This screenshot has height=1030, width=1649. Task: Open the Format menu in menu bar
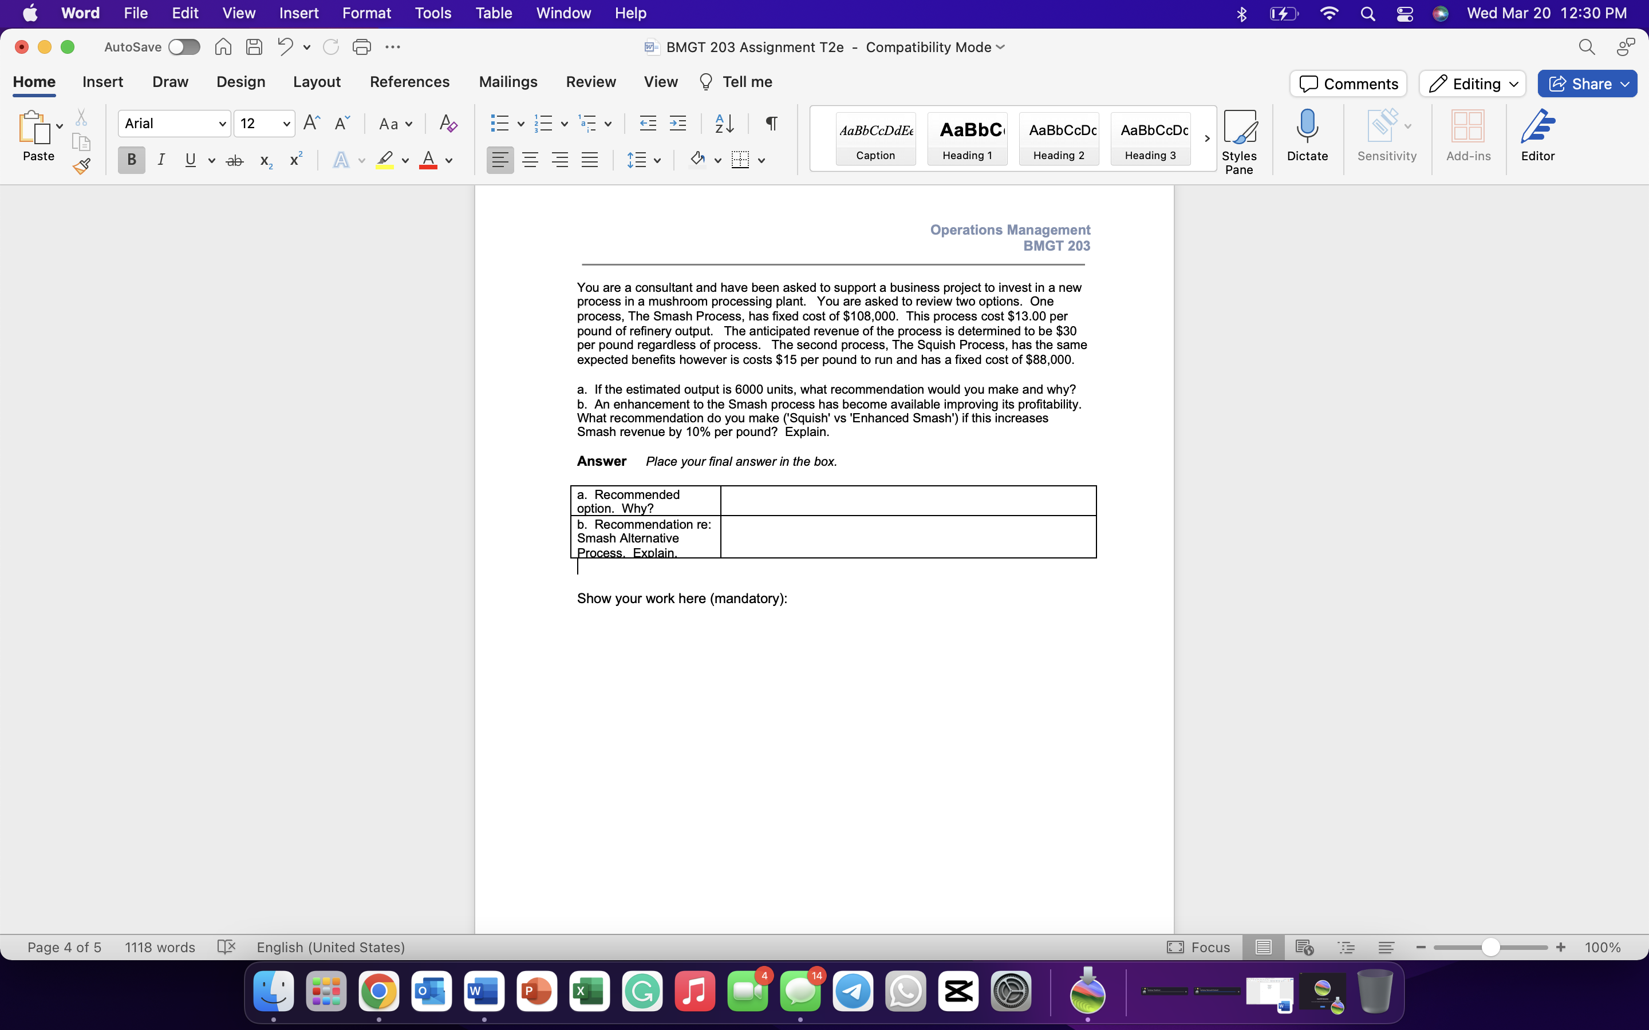366,13
